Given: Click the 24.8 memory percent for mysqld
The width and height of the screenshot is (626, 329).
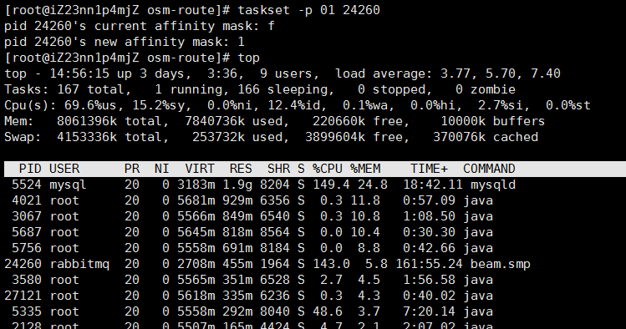Looking at the screenshot, I should click(x=373, y=185).
